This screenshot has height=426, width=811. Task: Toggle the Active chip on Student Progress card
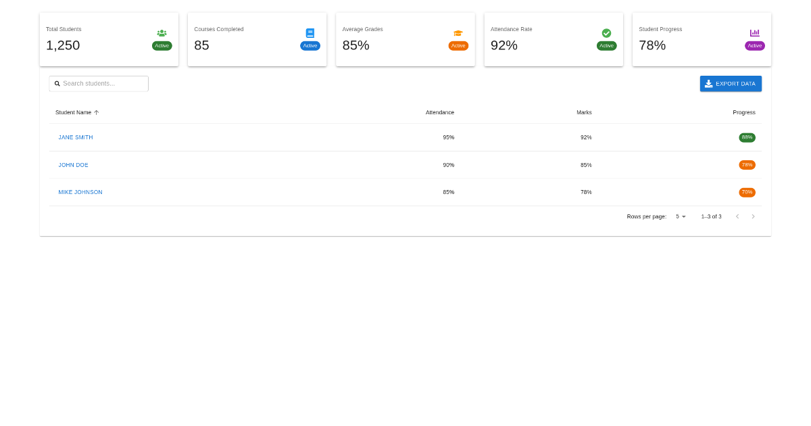point(754,46)
